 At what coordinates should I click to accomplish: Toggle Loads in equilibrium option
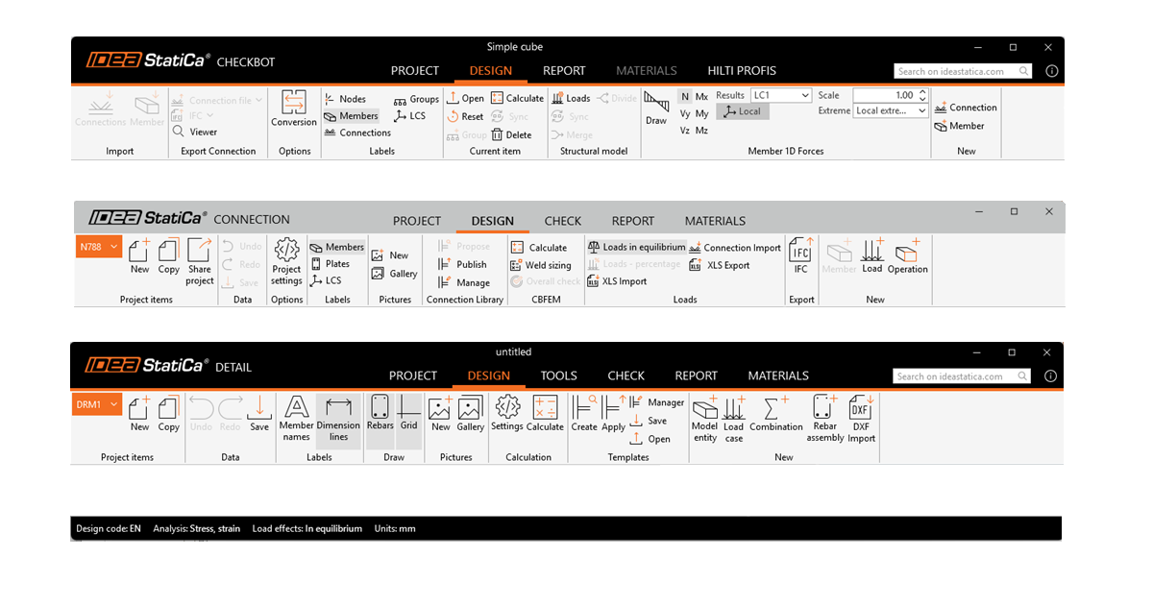tap(637, 247)
